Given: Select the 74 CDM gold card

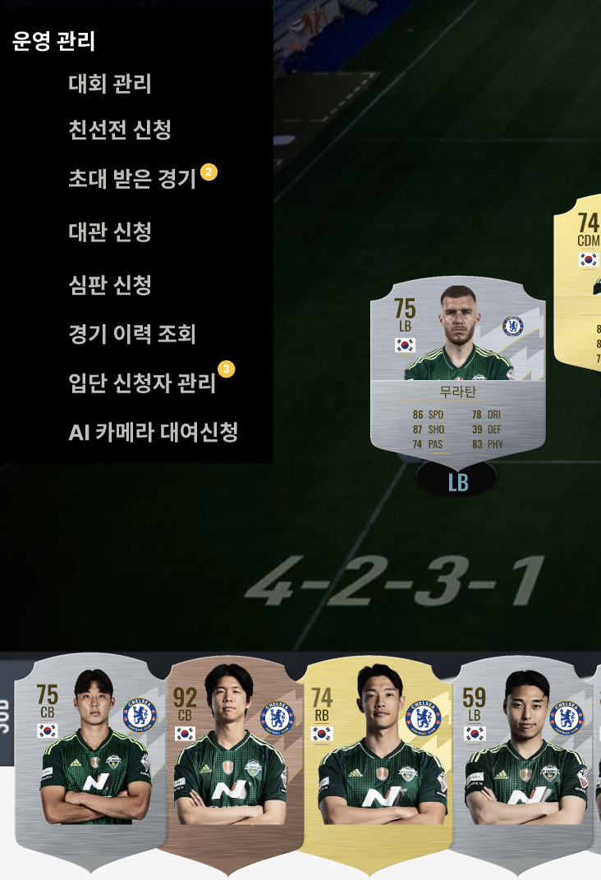Looking at the screenshot, I should [x=577, y=282].
